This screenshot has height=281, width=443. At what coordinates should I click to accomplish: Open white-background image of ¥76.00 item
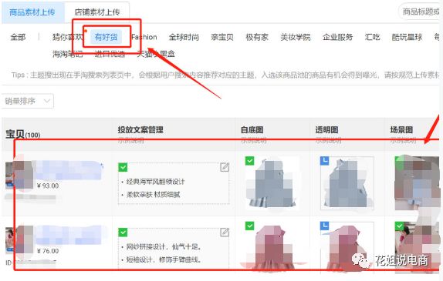coord(272,246)
